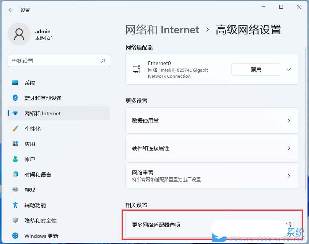
Task: Click the back arrow at top left
Action: (x=10, y=10)
